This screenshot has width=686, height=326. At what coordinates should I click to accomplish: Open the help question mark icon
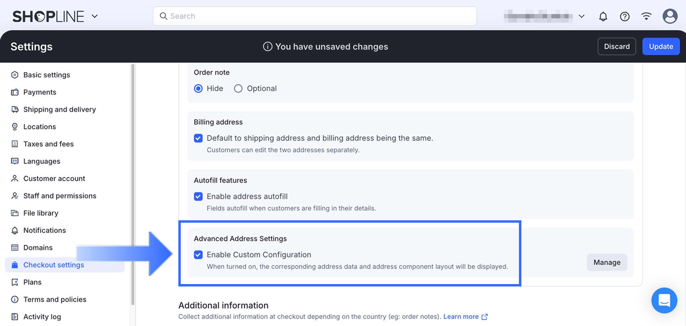tap(625, 17)
